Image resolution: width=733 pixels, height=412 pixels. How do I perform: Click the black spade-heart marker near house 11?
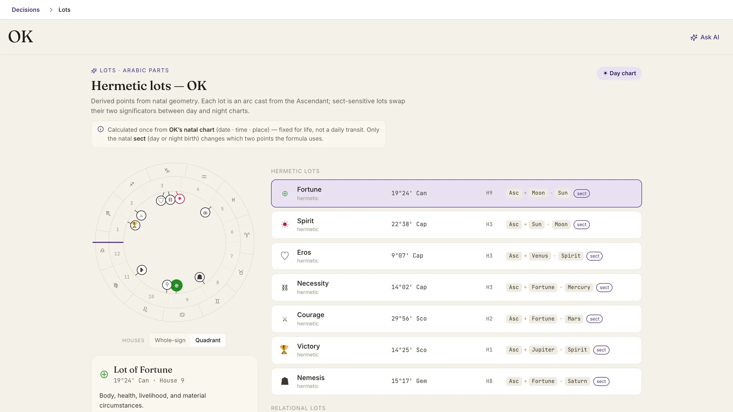pyautogui.click(x=142, y=270)
